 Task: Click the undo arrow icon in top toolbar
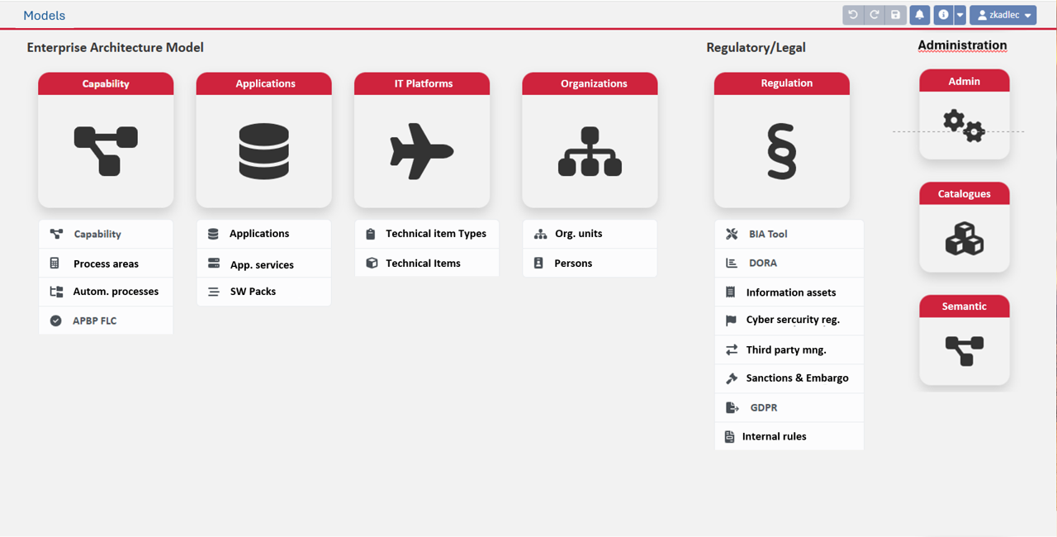click(853, 15)
